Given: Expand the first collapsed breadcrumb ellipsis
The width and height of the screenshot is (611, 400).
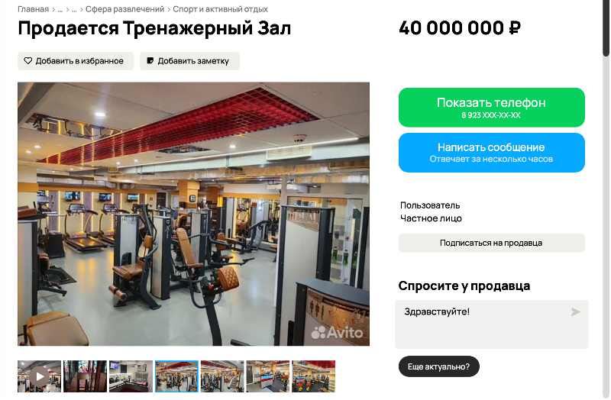Looking at the screenshot, I should click(60, 9).
